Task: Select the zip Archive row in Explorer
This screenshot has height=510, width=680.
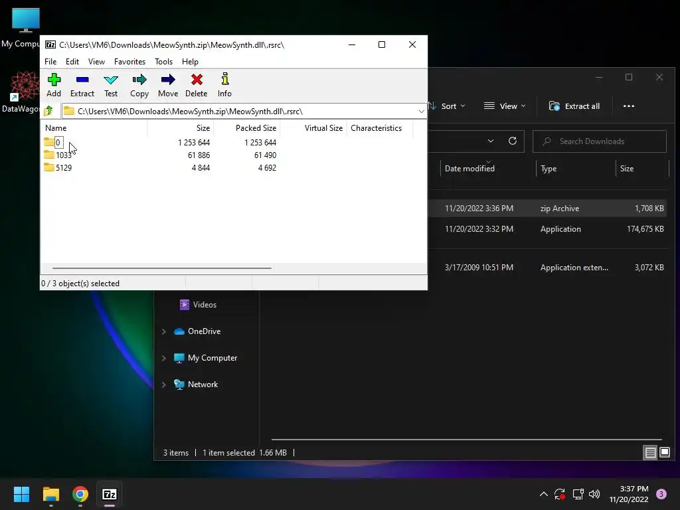Action: coord(549,209)
